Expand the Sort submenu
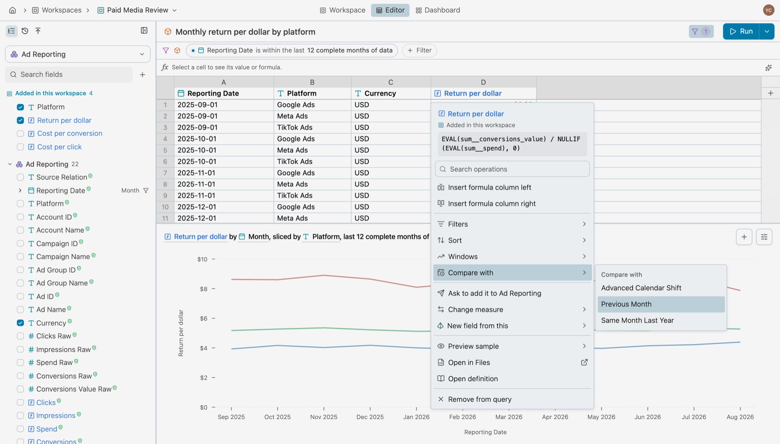780x444 pixels. [512, 240]
